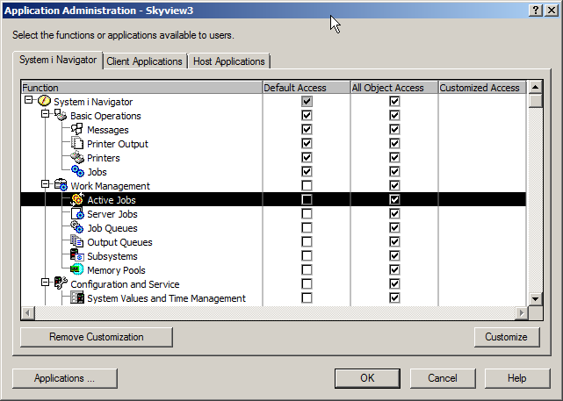Uncheck All Object Access for System i Navigator

[394, 102]
